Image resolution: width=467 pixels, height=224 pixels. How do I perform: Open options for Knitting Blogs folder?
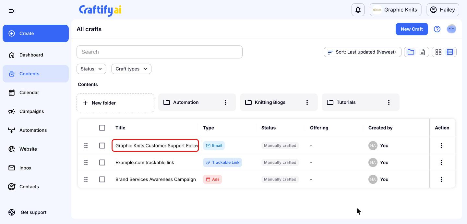click(307, 102)
